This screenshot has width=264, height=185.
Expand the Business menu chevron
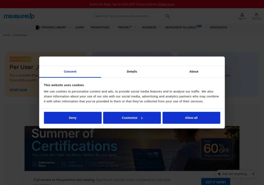[x=160, y=27]
